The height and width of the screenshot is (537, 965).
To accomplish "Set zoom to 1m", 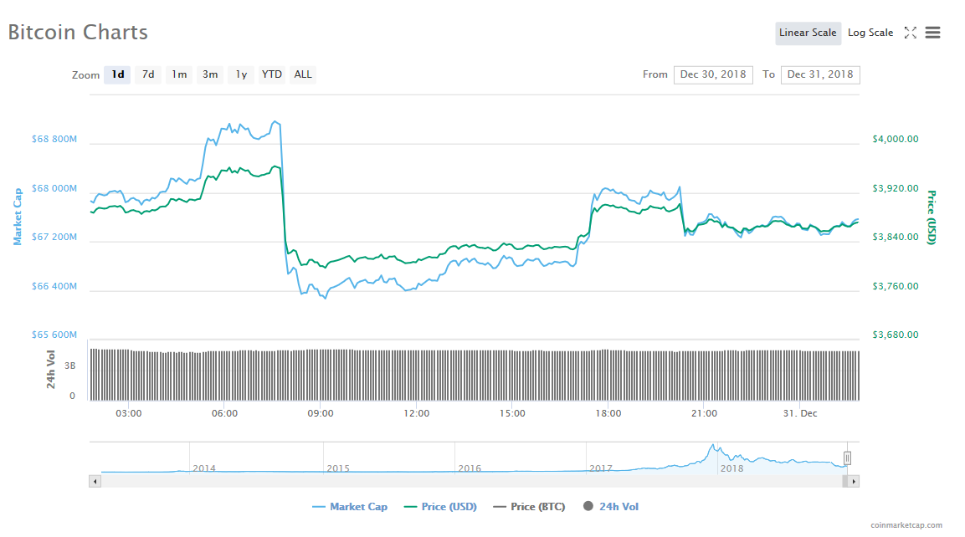I will tap(179, 74).
